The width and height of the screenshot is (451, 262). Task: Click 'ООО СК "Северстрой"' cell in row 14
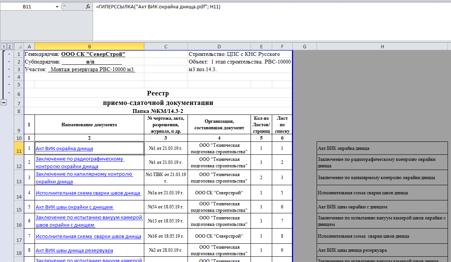pos(219,192)
